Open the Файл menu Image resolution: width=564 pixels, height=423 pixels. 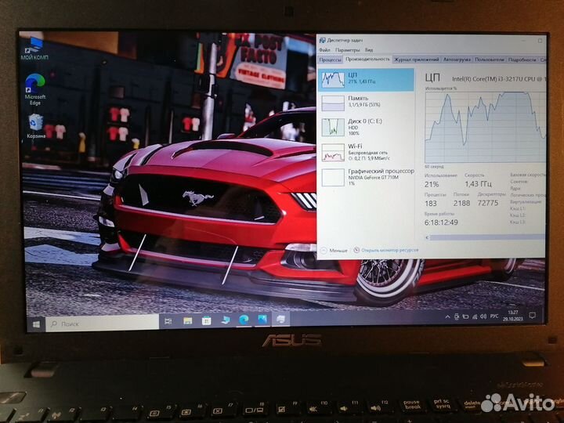324,49
